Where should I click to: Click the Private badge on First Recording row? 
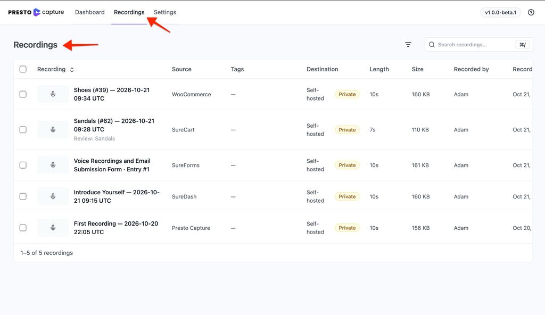[347, 228]
